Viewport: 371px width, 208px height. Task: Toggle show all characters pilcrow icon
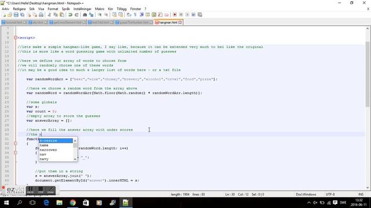[135, 15]
